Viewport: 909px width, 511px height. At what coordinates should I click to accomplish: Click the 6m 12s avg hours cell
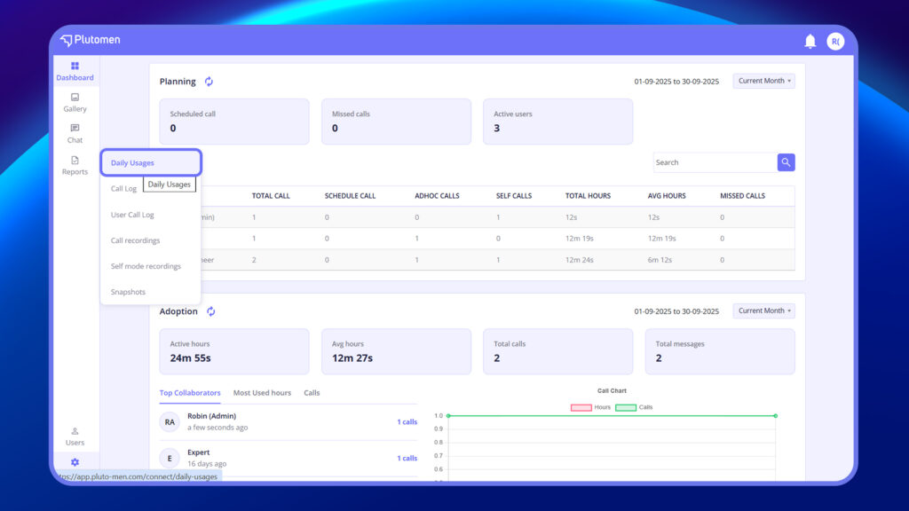tap(660, 260)
